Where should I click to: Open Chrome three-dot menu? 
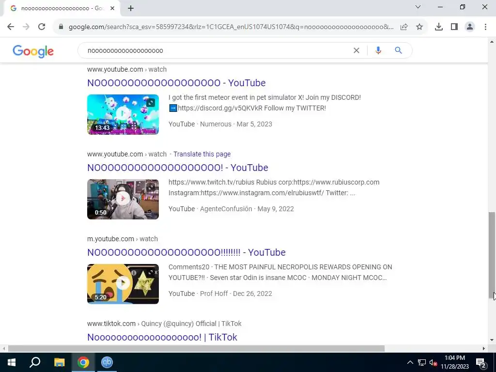coord(485,27)
